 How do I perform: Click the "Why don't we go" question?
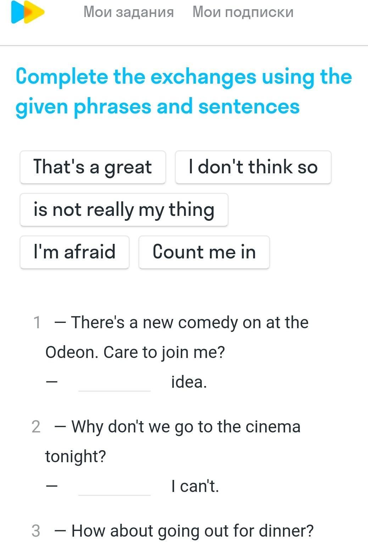tap(186, 426)
